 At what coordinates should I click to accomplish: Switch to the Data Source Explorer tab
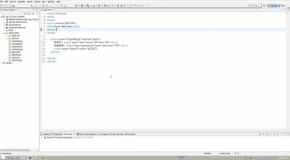tap(87, 134)
